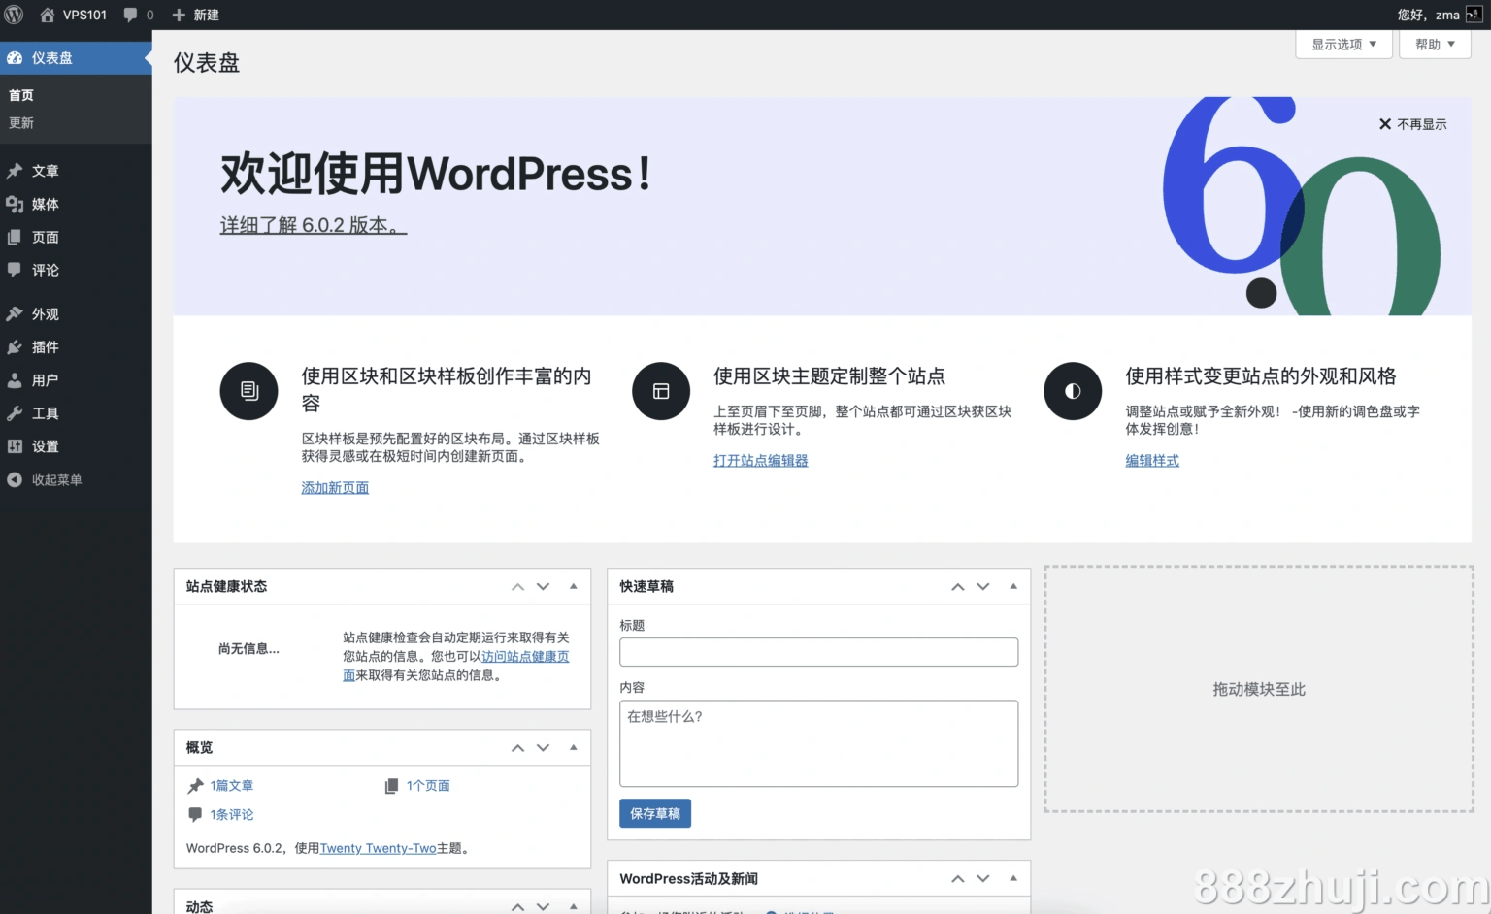Click the plus icon for 新建
This screenshot has width=1491, height=914.
click(179, 15)
